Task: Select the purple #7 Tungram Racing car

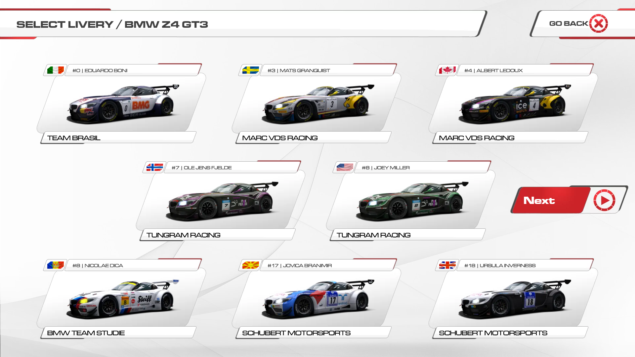Action: coord(222,201)
